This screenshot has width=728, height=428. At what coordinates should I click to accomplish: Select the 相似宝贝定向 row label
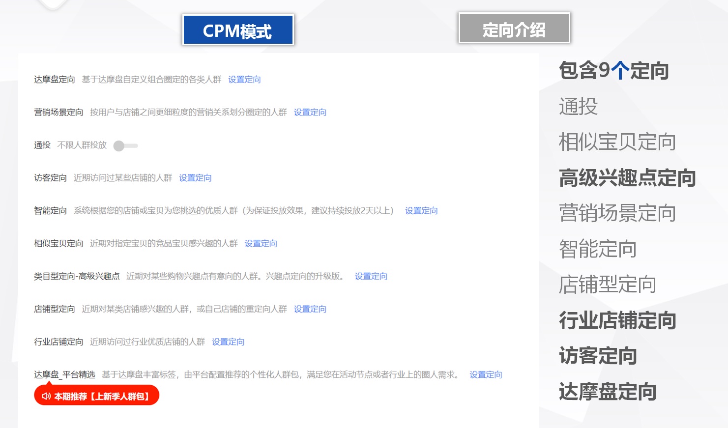point(58,244)
